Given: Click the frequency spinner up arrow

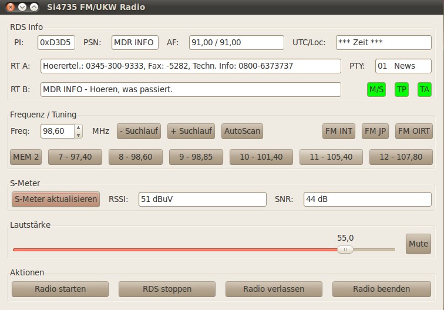Looking at the screenshot, I should coord(78,127).
